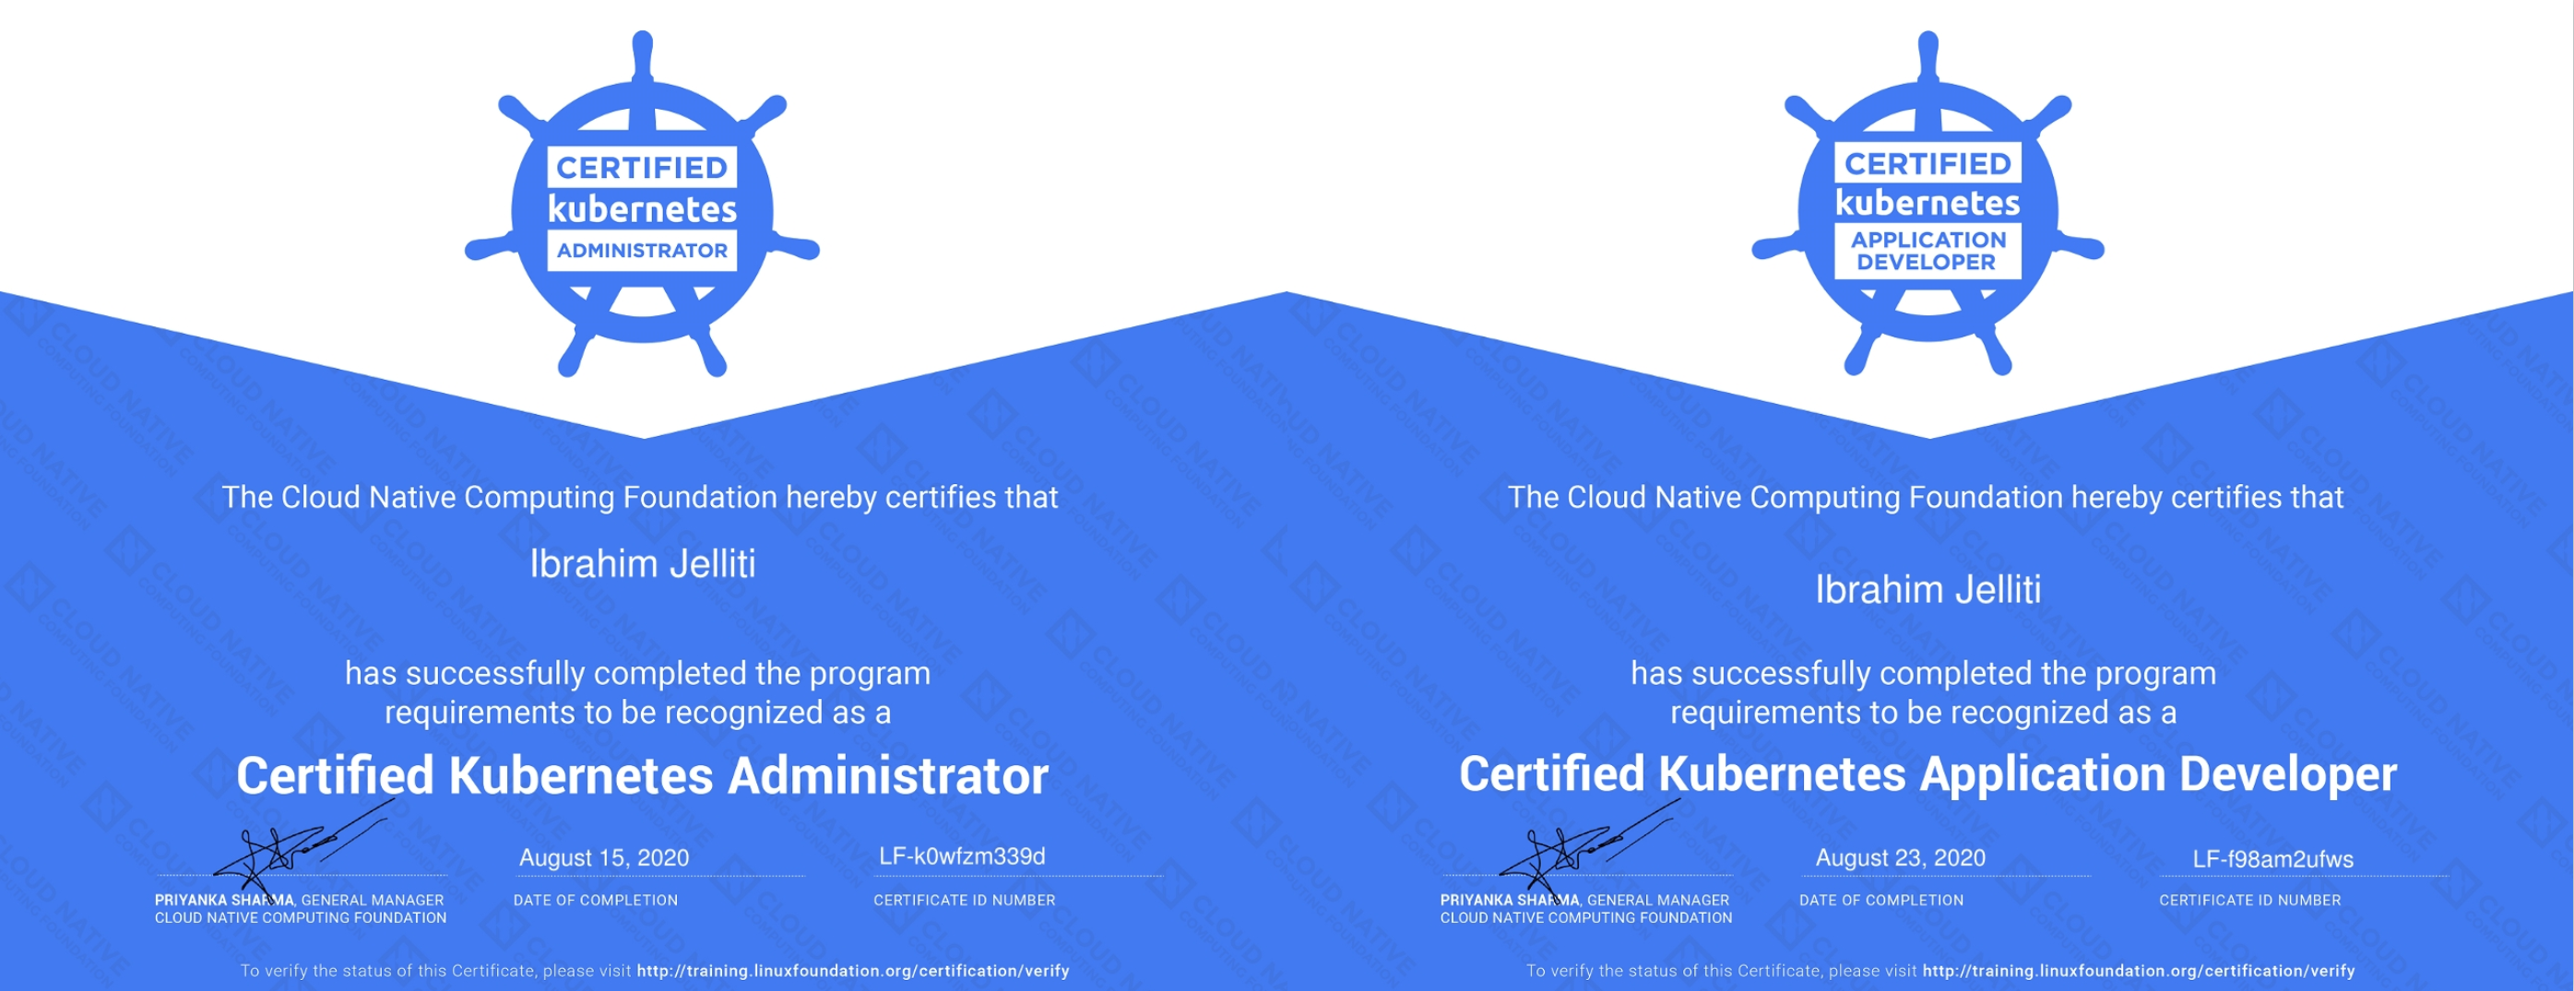2574x991 pixels.
Task: Click the date August 23, 2020
Action: (x=1900, y=858)
